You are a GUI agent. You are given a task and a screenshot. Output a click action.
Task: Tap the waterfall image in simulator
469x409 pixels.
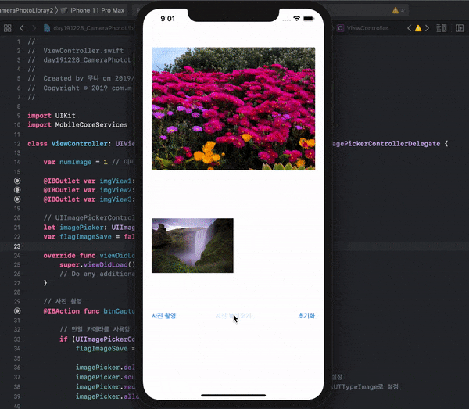click(192, 246)
